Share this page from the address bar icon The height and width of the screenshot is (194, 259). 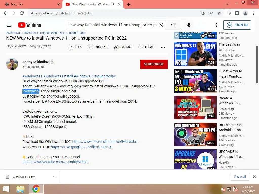click(211, 13)
